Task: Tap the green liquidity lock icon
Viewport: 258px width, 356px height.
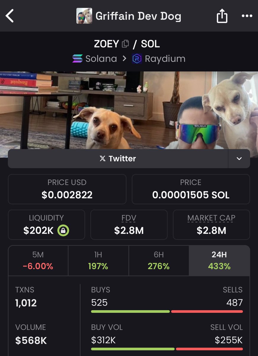Action: pyautogui.click(x=63, y=230)
